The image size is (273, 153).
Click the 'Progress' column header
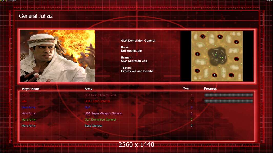pos(210,88)
